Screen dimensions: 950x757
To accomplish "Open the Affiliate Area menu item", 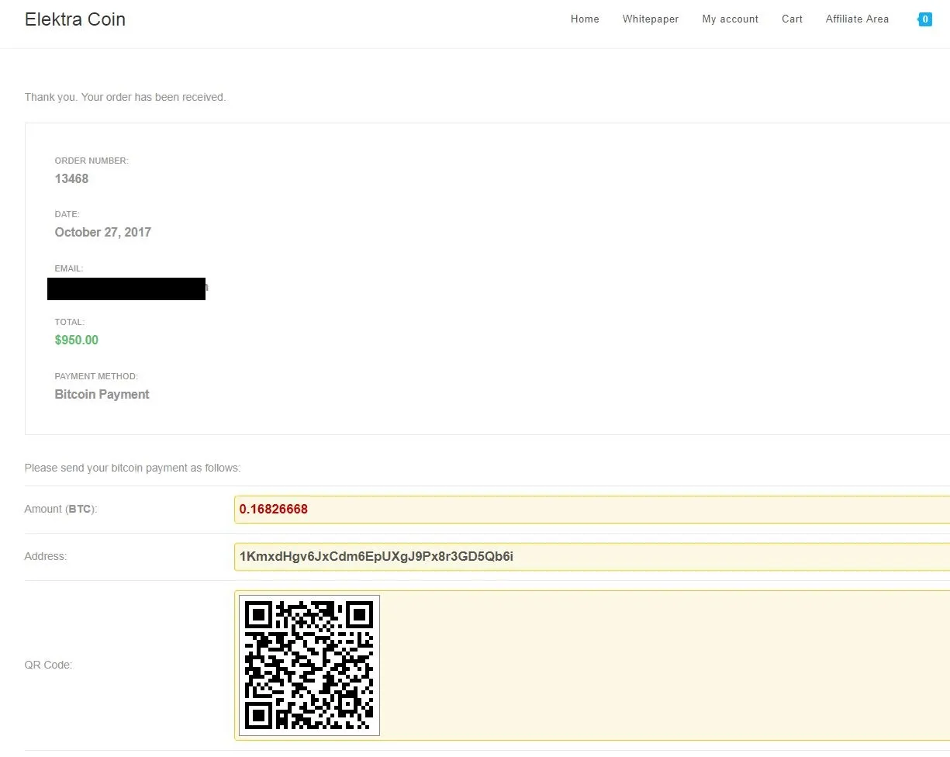I will click(x=857, y=19).
